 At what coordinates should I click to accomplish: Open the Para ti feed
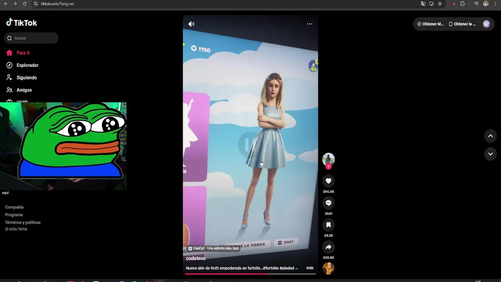pos(23,53)
